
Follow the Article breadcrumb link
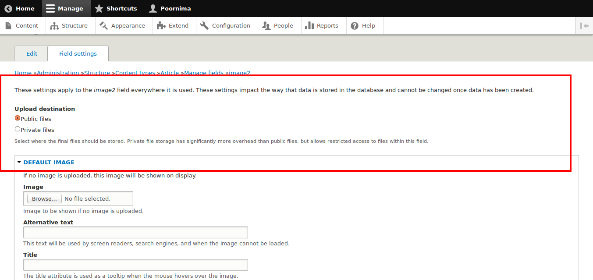(170, 73)
